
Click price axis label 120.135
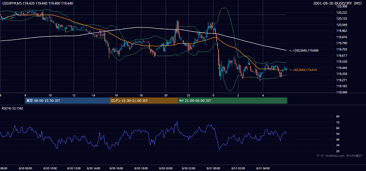(342, 19)
